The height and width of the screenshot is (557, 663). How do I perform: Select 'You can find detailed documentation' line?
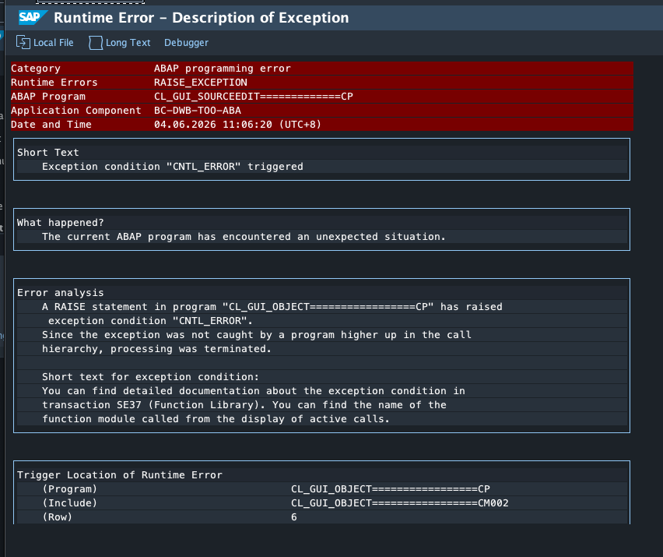pyautogui.click(x=253, y=390)
